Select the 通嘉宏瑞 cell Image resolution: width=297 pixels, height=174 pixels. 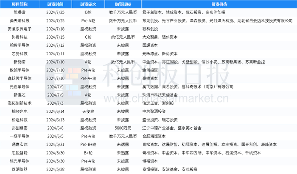pos(20,144)
